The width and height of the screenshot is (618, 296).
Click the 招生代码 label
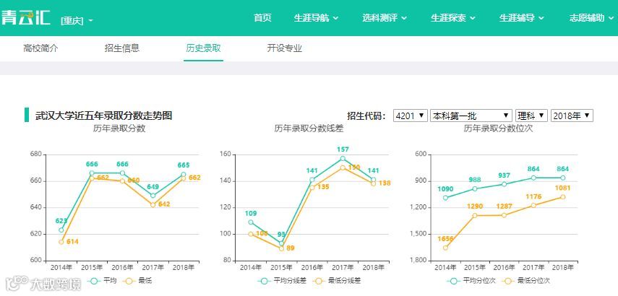click(x=366, y=116)
